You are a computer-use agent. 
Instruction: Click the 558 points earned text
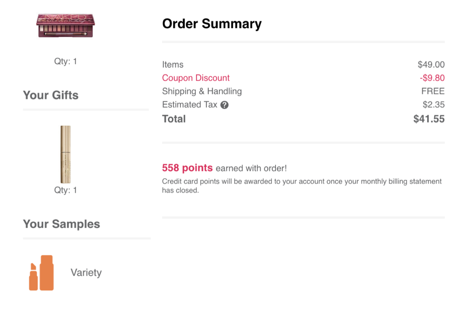224,168
